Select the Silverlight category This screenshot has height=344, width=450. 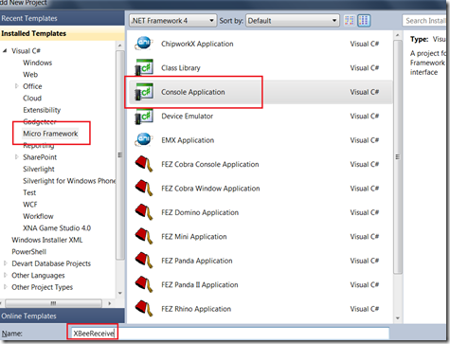(x=39, y=169)
